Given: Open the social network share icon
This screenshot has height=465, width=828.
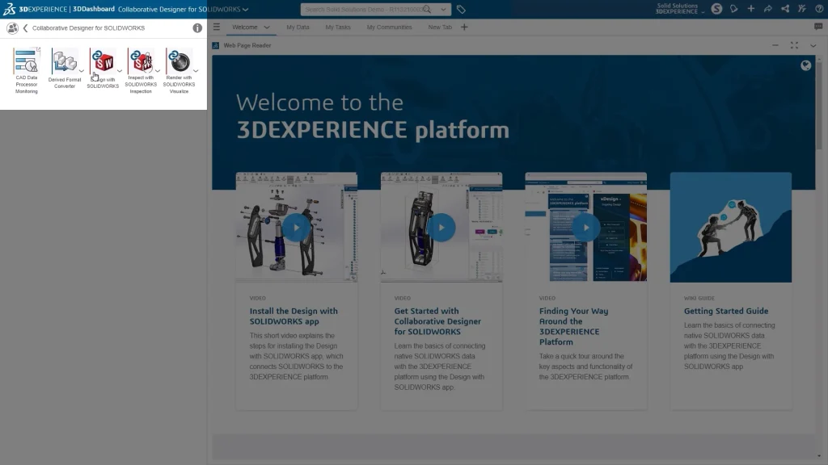Looking at the screenshot, I should tap(785, 9).
